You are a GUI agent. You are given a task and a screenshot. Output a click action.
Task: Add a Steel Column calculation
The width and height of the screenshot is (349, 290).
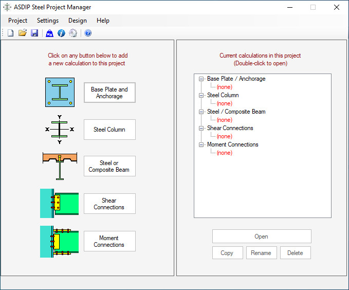109,130
